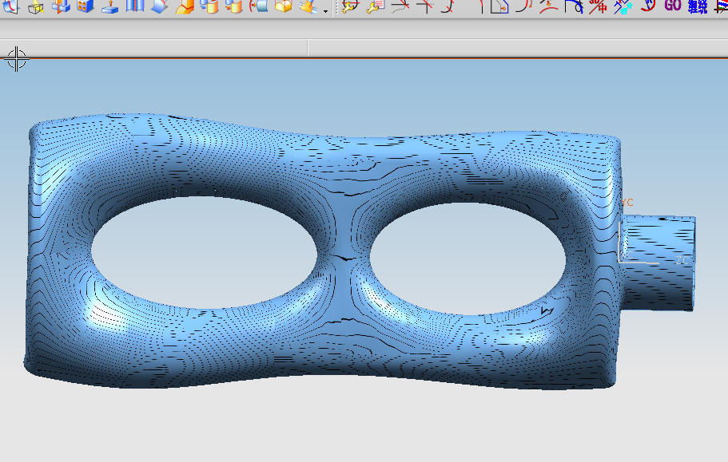Click the rectangle with chamfered blue corner icon
The image size is (728, 462).
(499, 6)
